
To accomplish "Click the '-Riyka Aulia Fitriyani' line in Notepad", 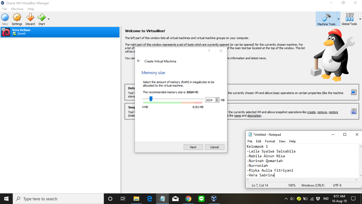I will click(x=270, y=170).
